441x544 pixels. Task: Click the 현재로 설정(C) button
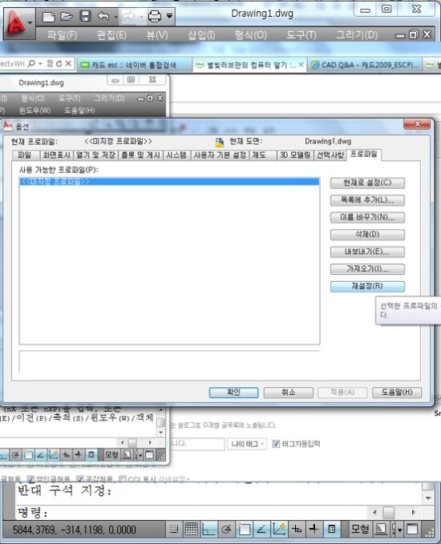tap(367, 183)
